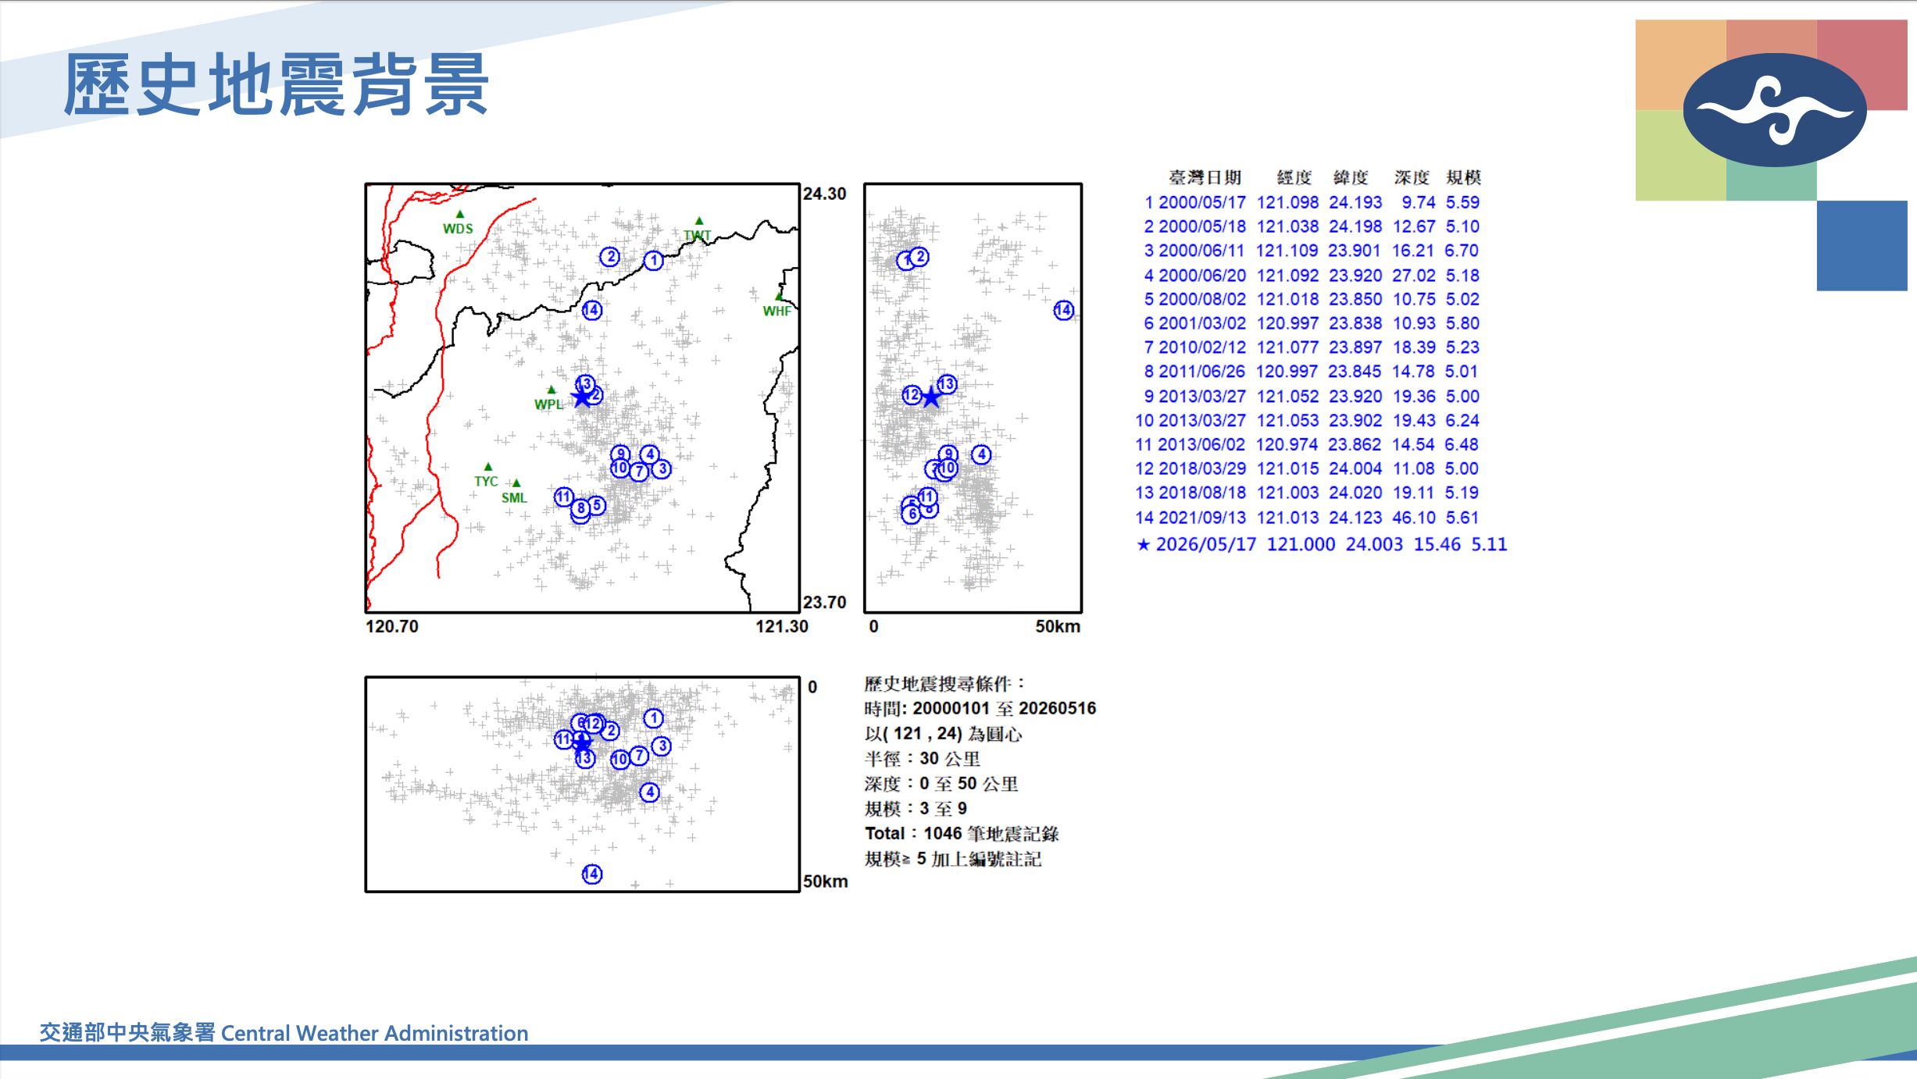Select table row 5 dated 2000/08/02
Screen dimensions: 1917x1079
(1312, 299)
